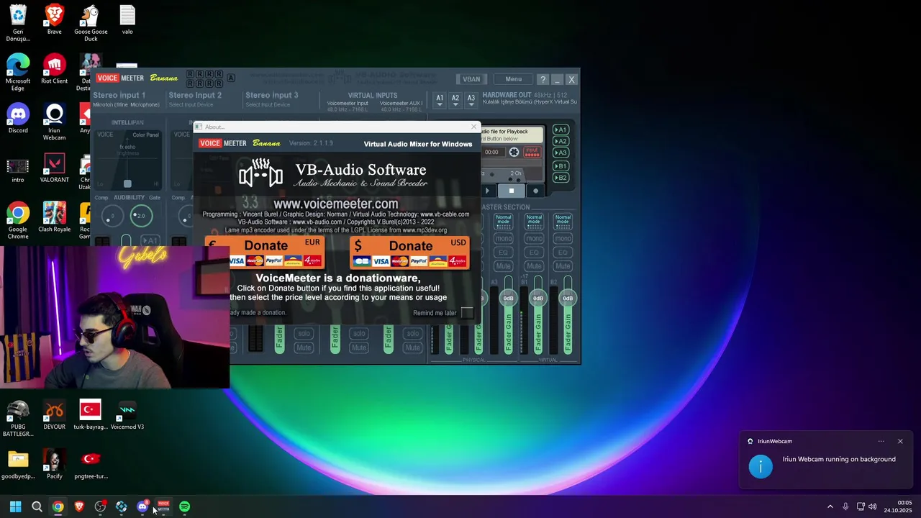The height and width of the screenshot is (518, 921).
Task: Open cassette recorder gear settings
Action: (514, 152)
